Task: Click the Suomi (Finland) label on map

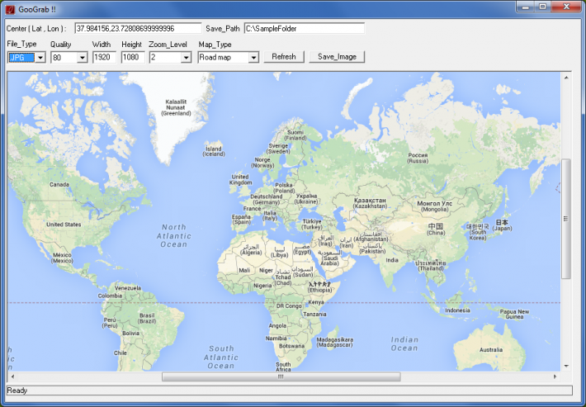Action: (295, 135)
